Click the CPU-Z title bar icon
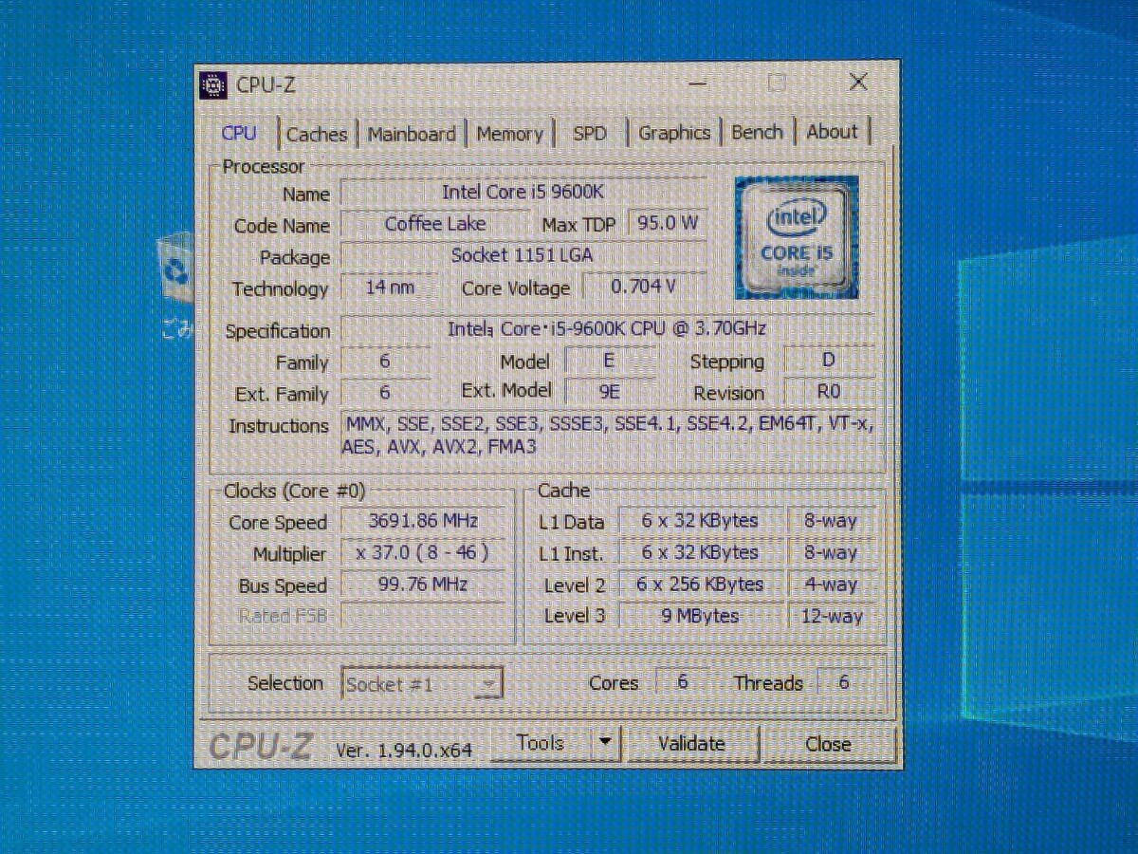Screen dimensions: 1138x854 [214, 84]
